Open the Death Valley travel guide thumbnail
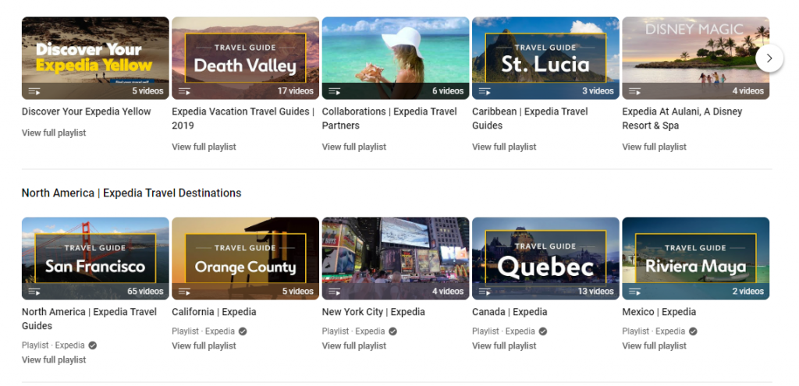Screen dimensions: 799x386 point(245,58)
